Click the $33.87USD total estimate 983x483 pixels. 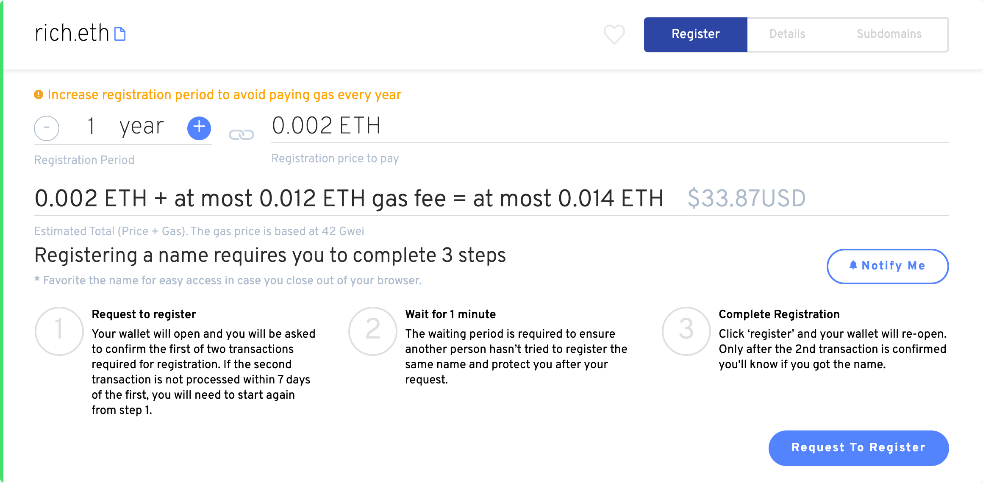tap(747, 198)
